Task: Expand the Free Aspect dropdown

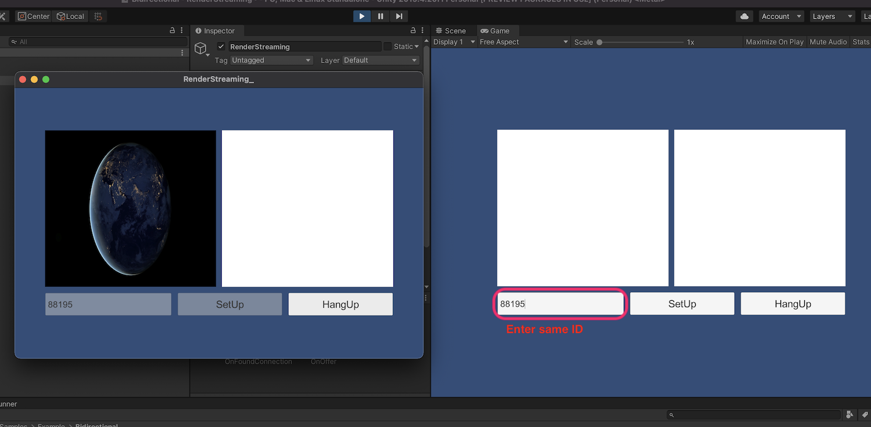Action: coord(523,42)
